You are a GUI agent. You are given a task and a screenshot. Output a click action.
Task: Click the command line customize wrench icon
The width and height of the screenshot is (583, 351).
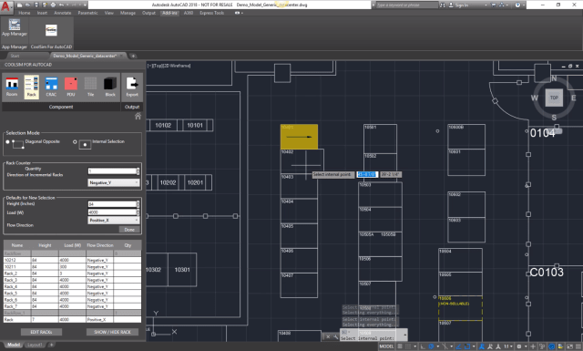point(336,336)
